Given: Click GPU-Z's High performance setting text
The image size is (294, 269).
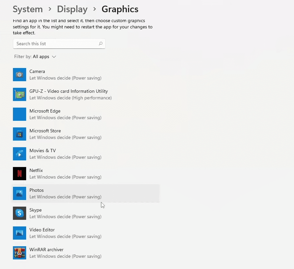Looking at the screenshot, I should 71,98.
